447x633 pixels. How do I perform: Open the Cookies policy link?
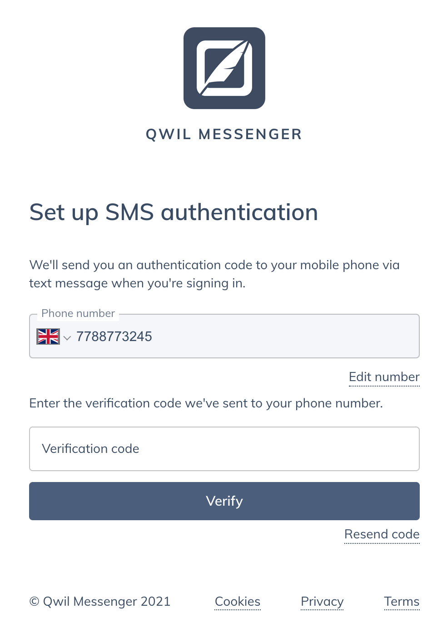point(237,601)
